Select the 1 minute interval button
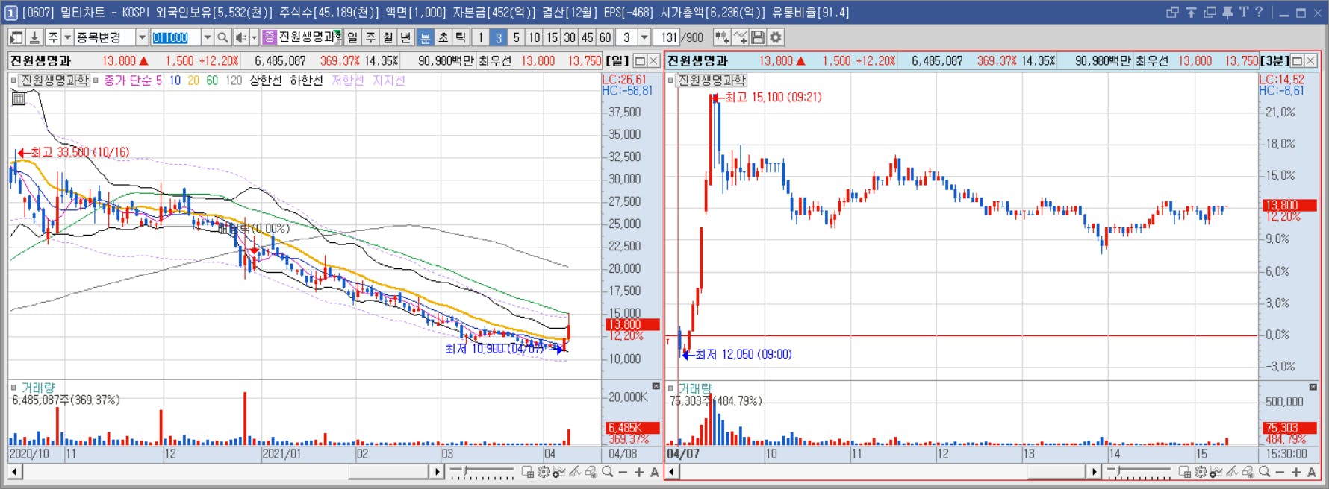 click(x=481, y=37)
